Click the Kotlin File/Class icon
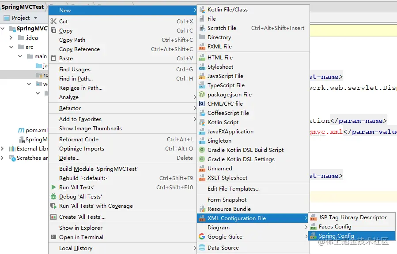Image resolution: width=397 pixels, height=254 pixels. pos(202,10)
